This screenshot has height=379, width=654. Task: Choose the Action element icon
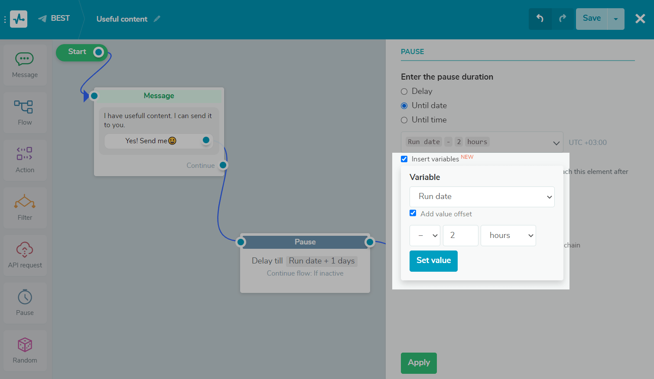point(25,154)
